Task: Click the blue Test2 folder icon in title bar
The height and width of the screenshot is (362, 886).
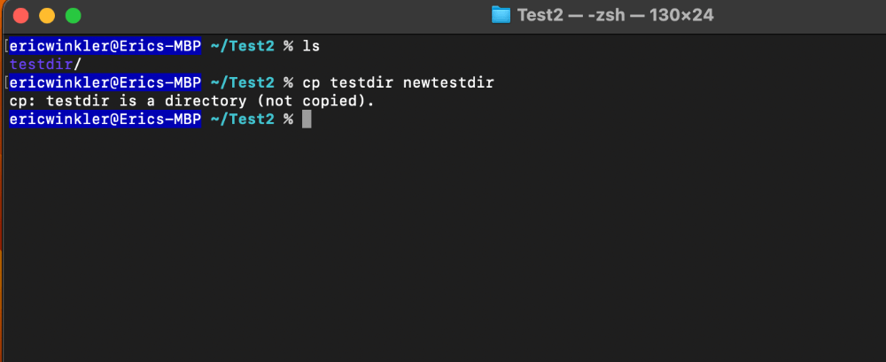Action: tap(501, 15)
